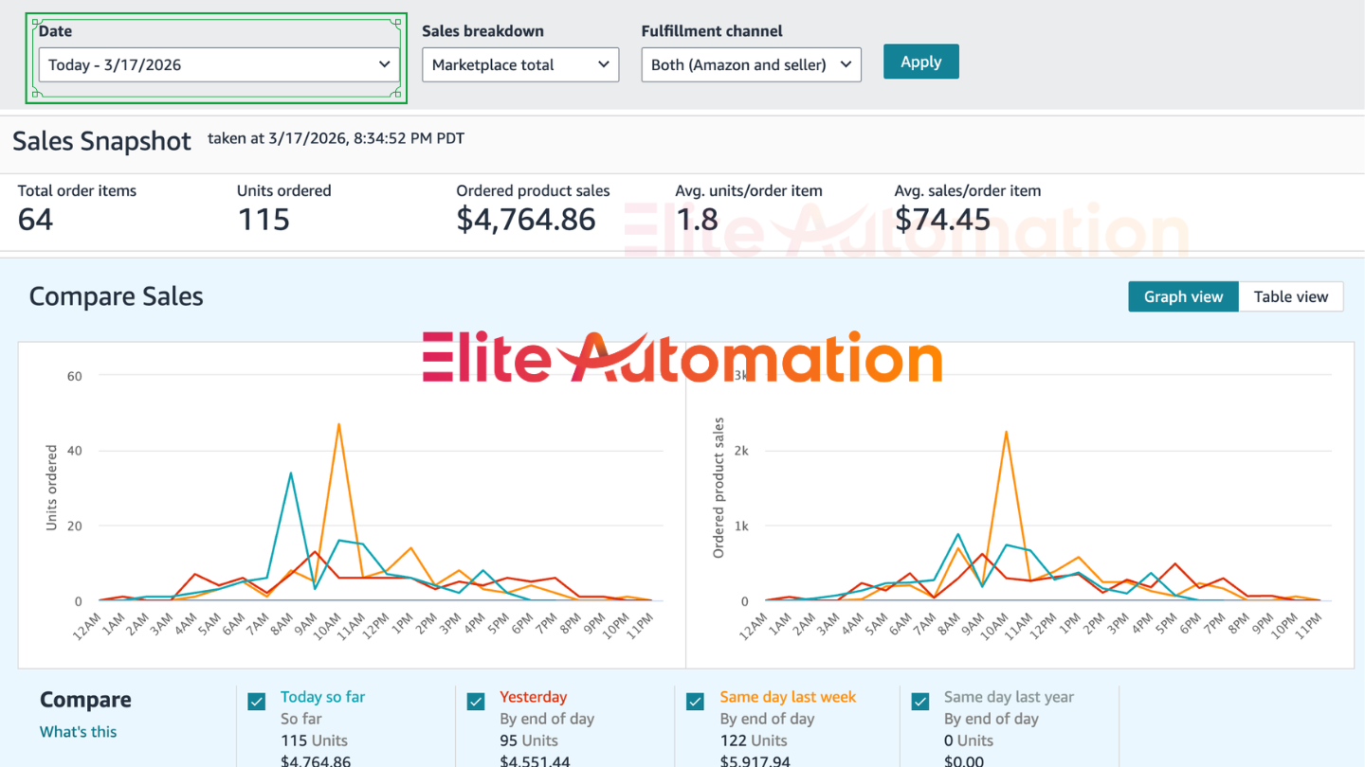Switch to Graph view

click(1183, 296)
